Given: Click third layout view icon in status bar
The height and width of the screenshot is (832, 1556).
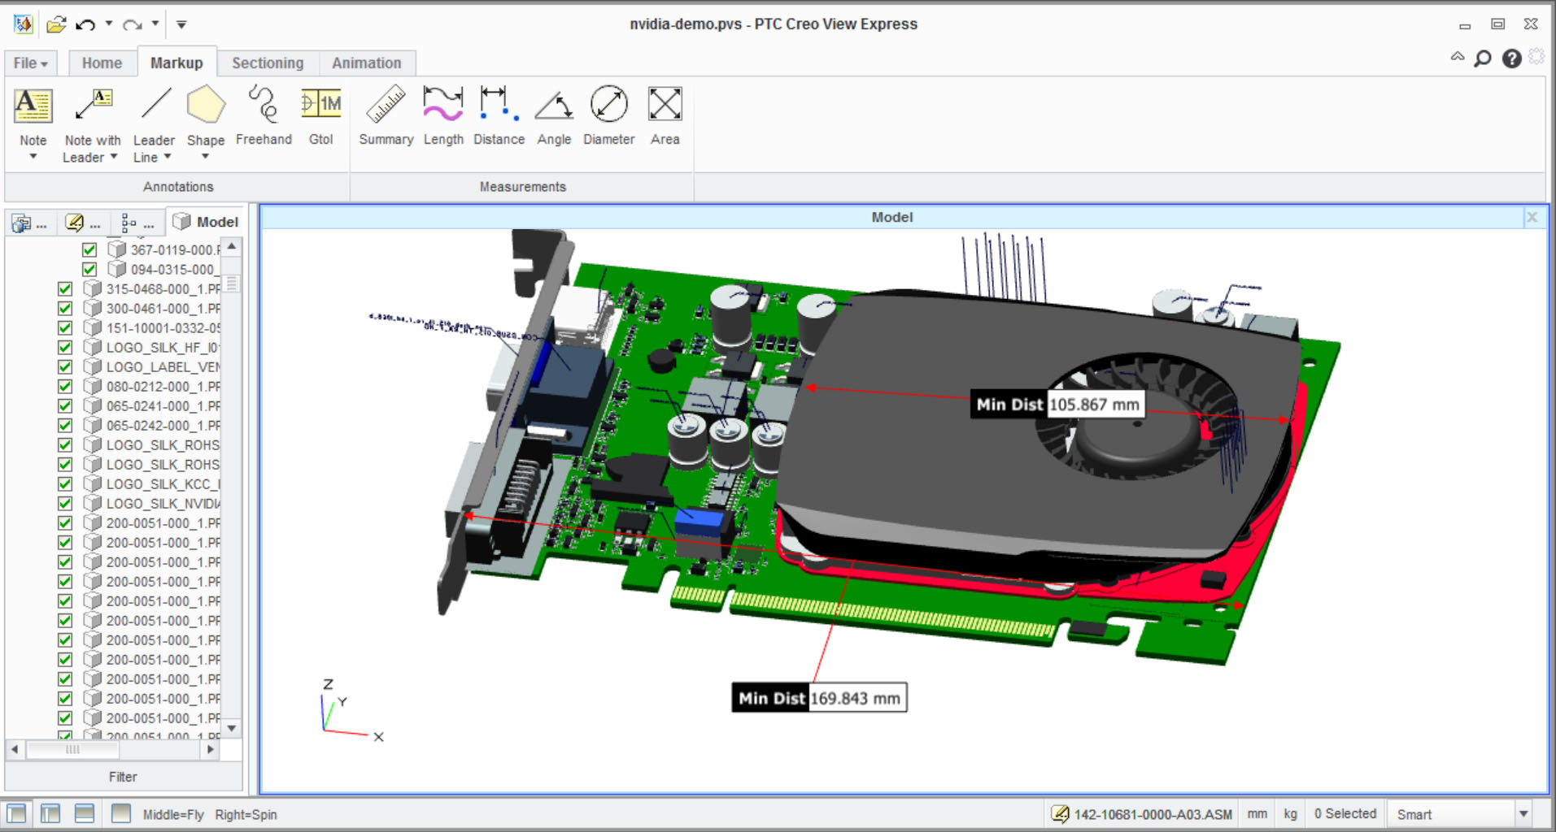Looking at the screenshot, I should coord(85,813).
